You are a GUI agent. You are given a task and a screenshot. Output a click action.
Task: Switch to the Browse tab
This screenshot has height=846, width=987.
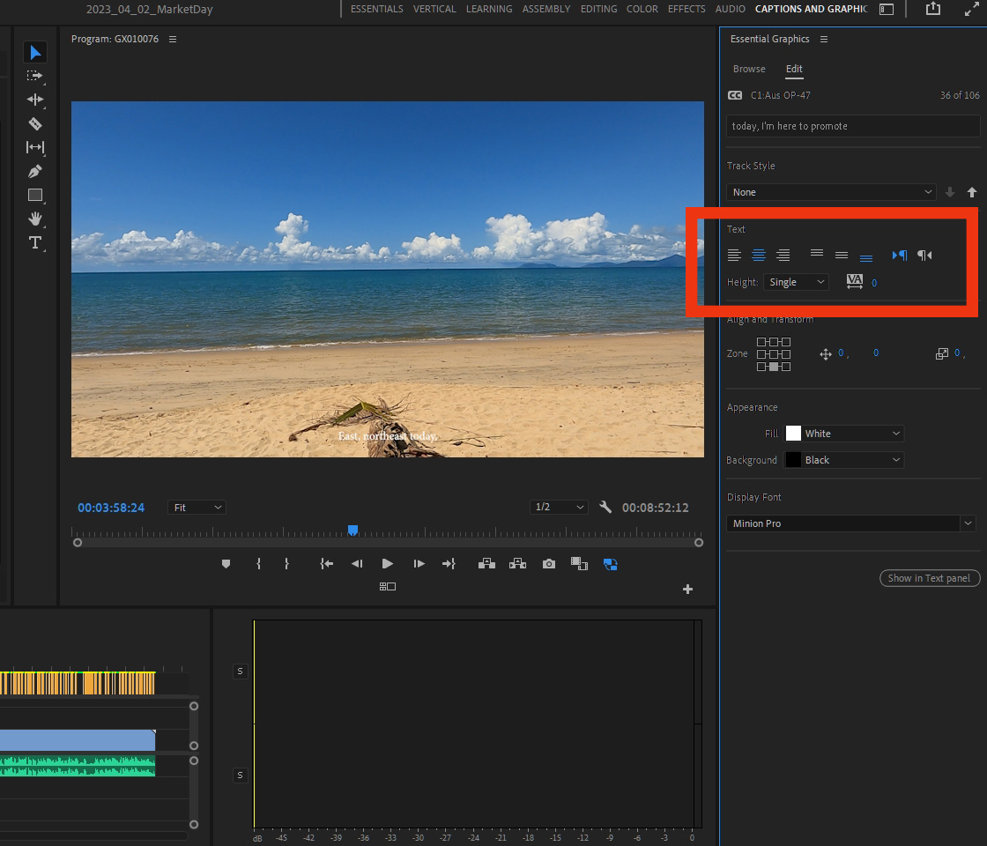tap(749, 69)
